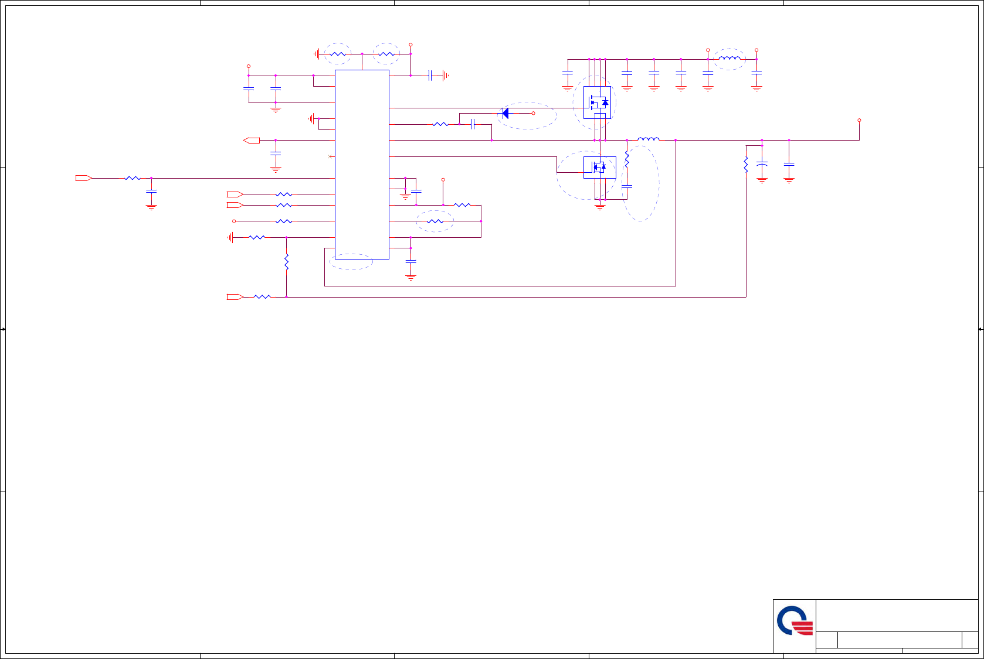Select the vertical resistor beside the polarized capacitor
The image size is (984, 659).
pos(746,165)
